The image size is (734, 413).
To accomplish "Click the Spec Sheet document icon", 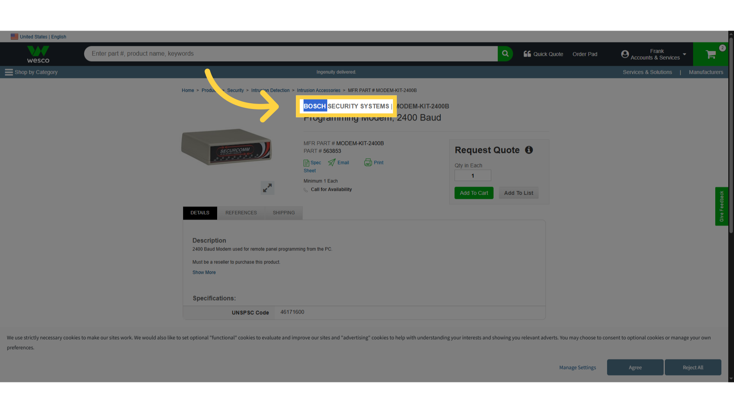I will click(x=306, y=163).
